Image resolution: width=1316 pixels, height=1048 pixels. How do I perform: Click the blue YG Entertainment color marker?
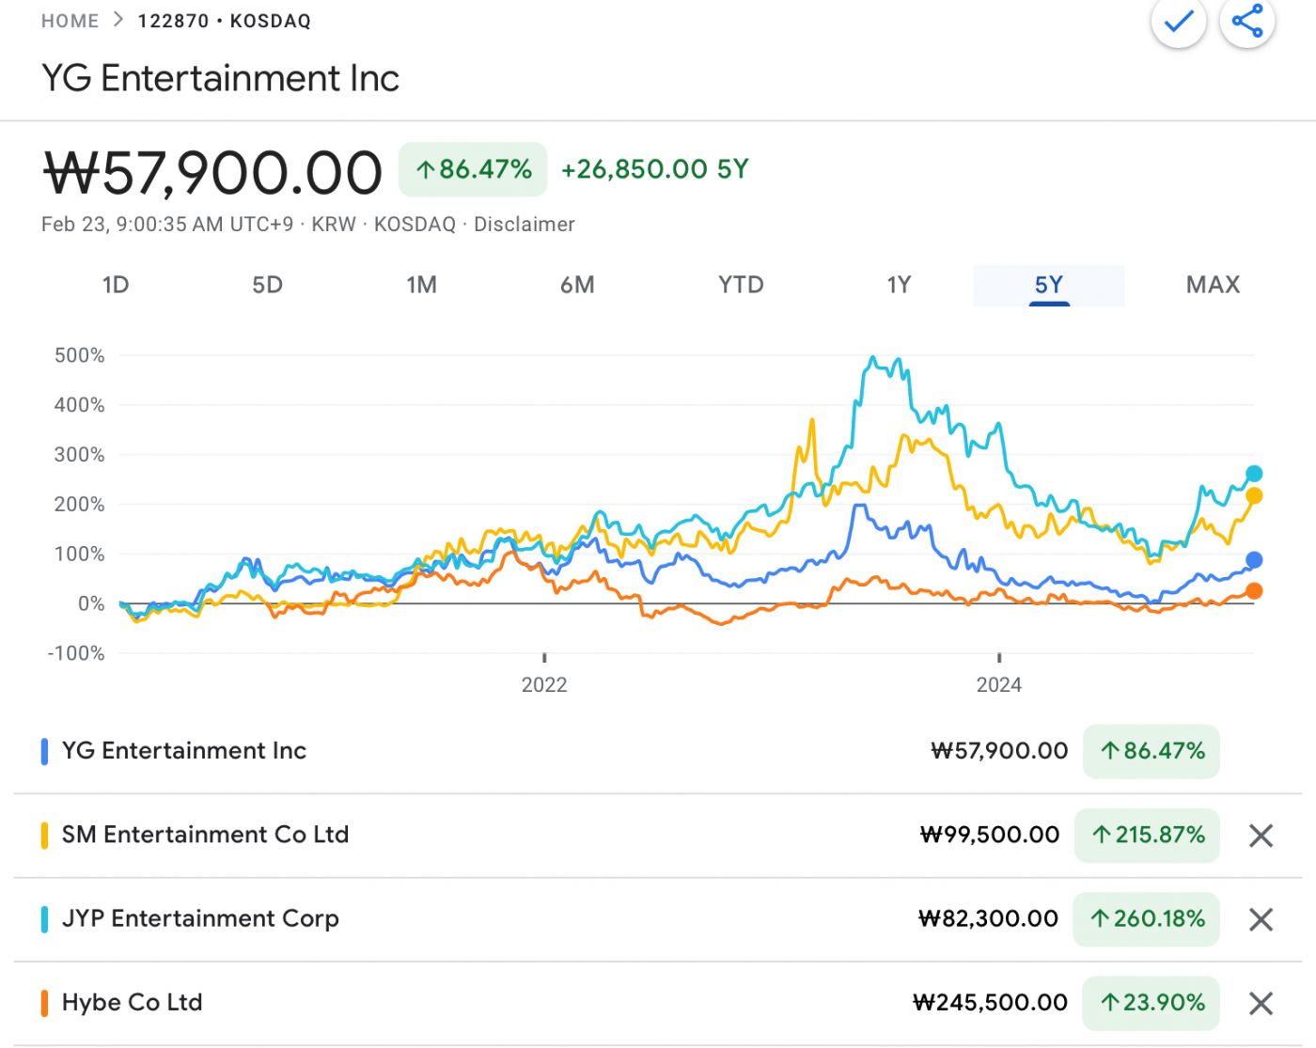44,751
